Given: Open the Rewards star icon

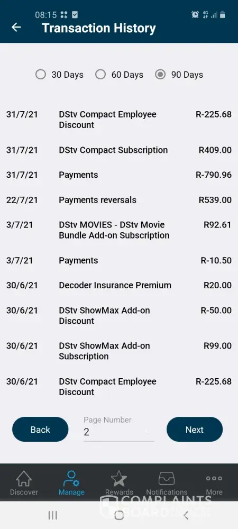Looking at the screenshot, I should pyautogui.click(x=119, y=479).
